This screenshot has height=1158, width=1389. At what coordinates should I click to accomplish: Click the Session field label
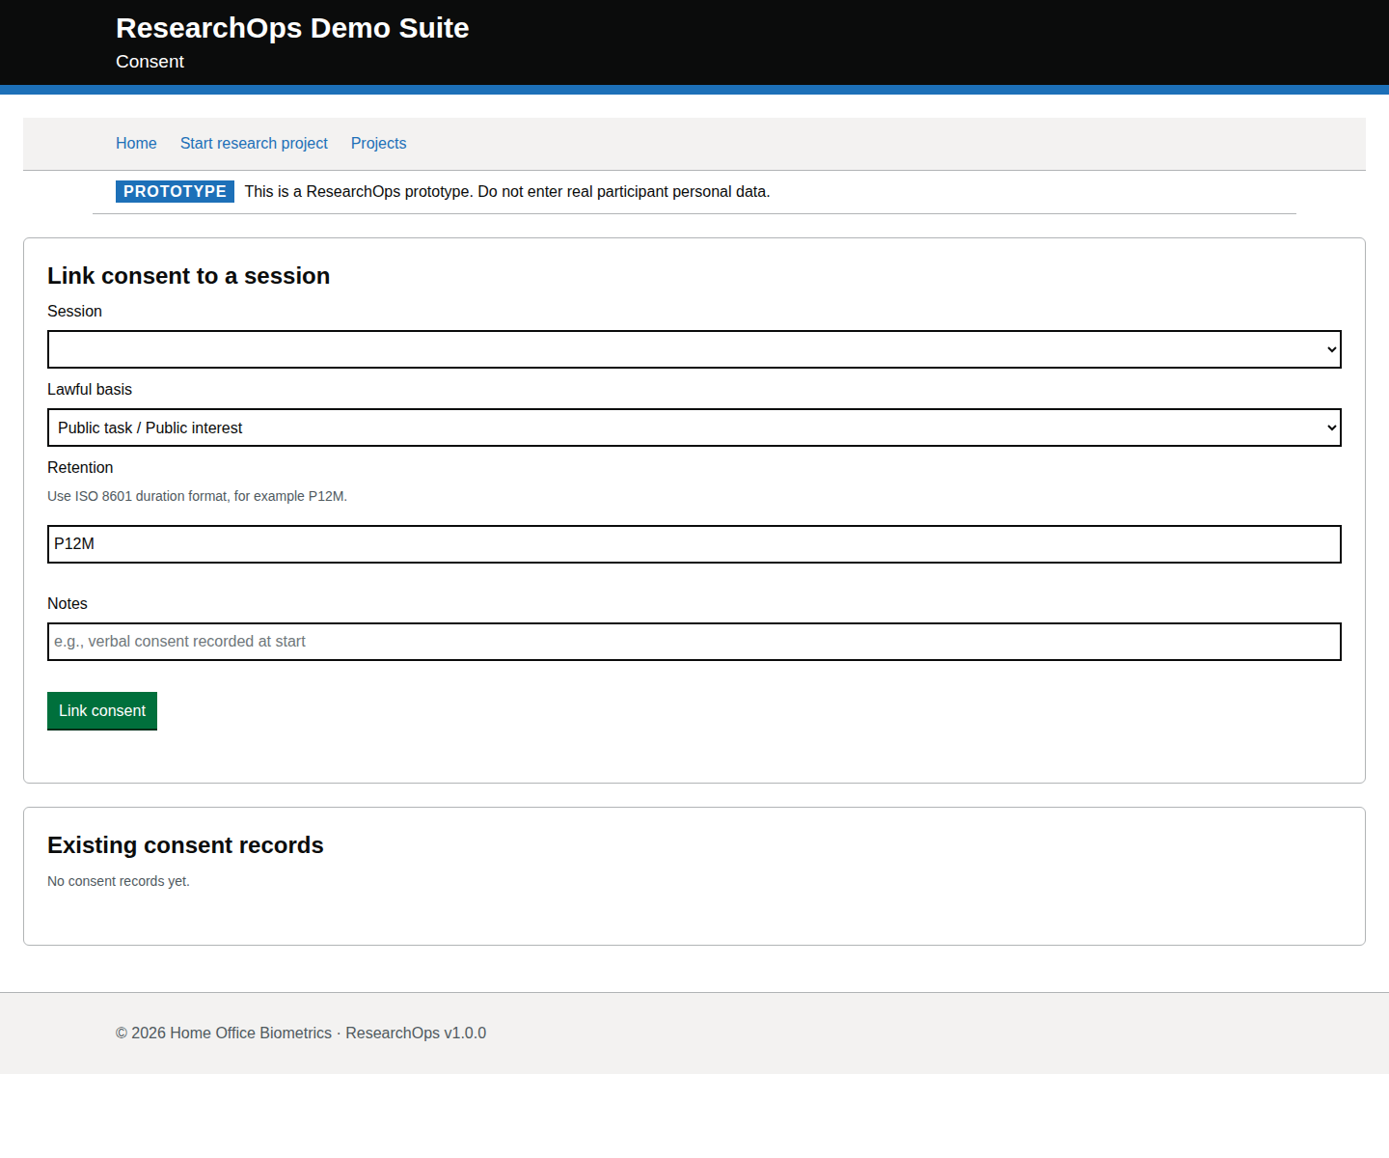tap(74, 311)
